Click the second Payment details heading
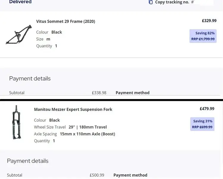The height and width of the screenshot is (179, 223). tap(28, 161)
